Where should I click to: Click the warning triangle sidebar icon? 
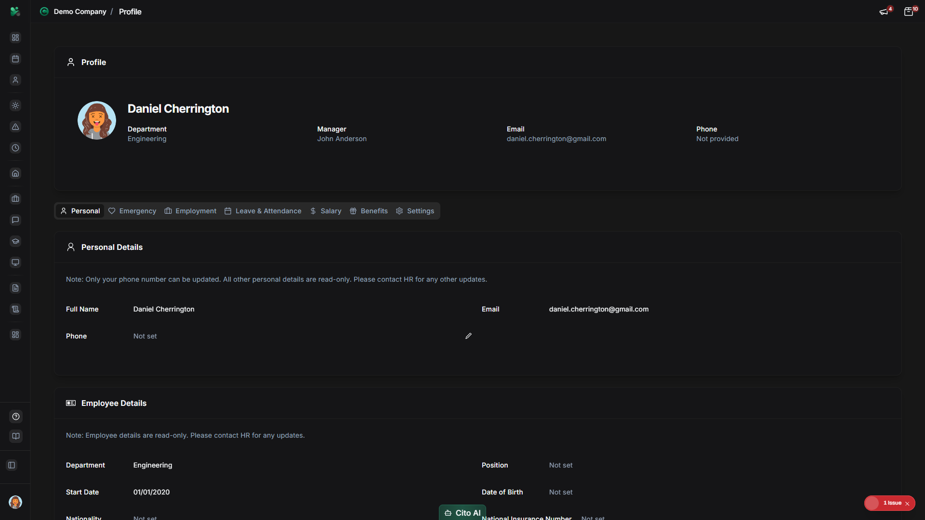pyautogui.click(x=15, y=127)
